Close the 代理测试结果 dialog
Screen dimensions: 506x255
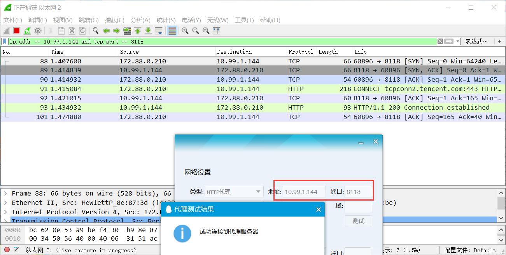(319, 210)
